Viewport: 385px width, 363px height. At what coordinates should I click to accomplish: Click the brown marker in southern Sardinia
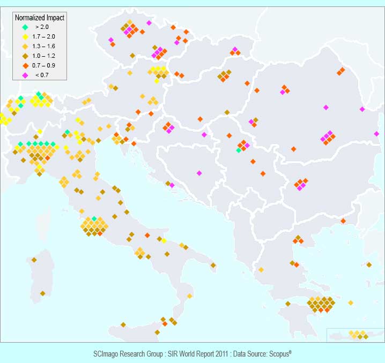click(43, 293)
